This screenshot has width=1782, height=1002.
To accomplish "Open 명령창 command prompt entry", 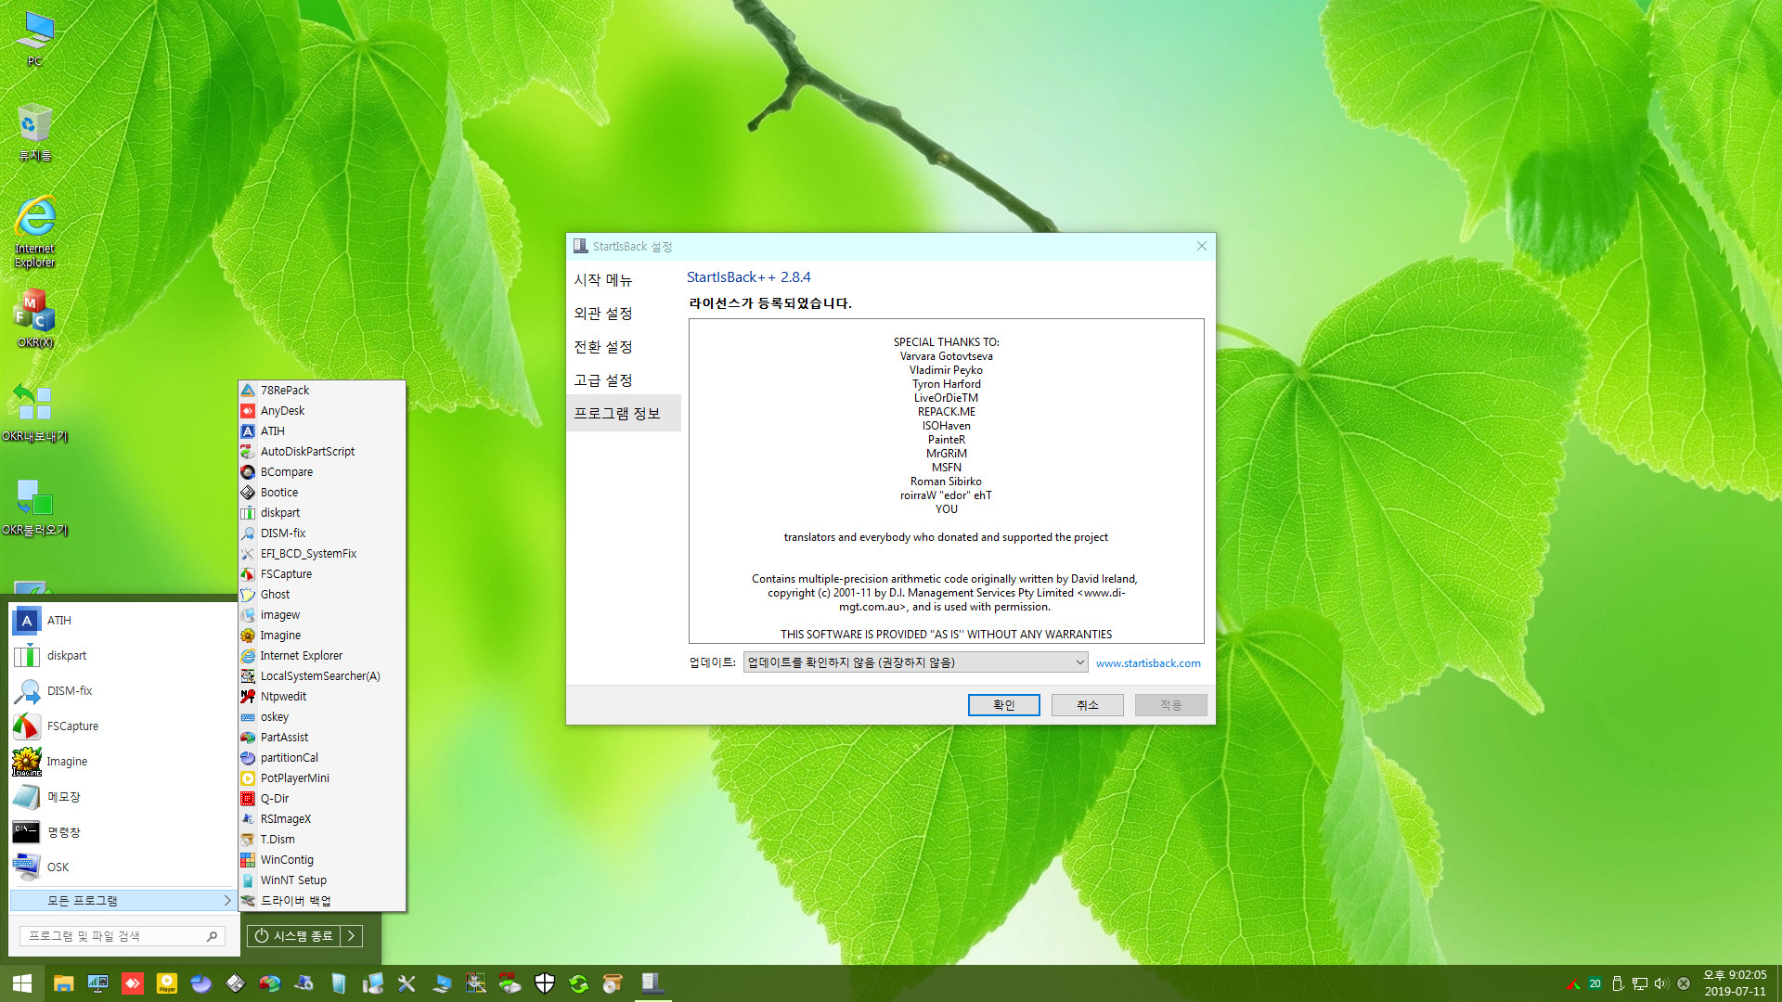I will click(123, 832).
